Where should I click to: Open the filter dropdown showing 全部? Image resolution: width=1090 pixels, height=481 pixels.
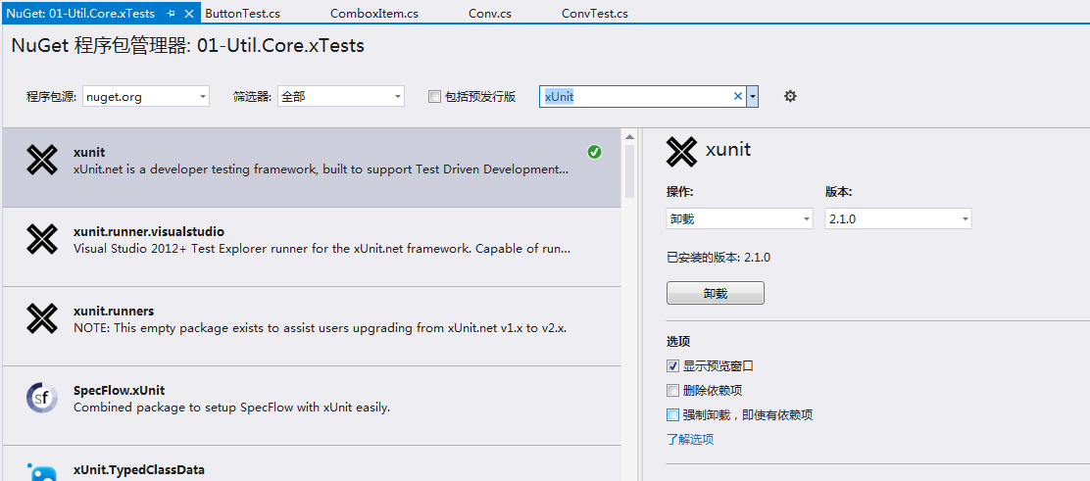click(x=341, y=97)
